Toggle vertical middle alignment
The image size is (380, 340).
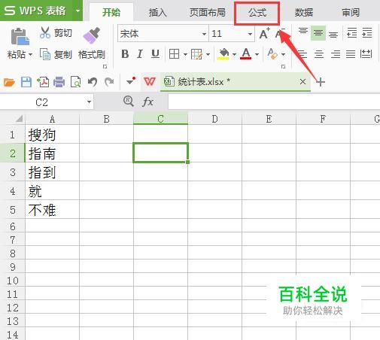click(x=318, y=33)
